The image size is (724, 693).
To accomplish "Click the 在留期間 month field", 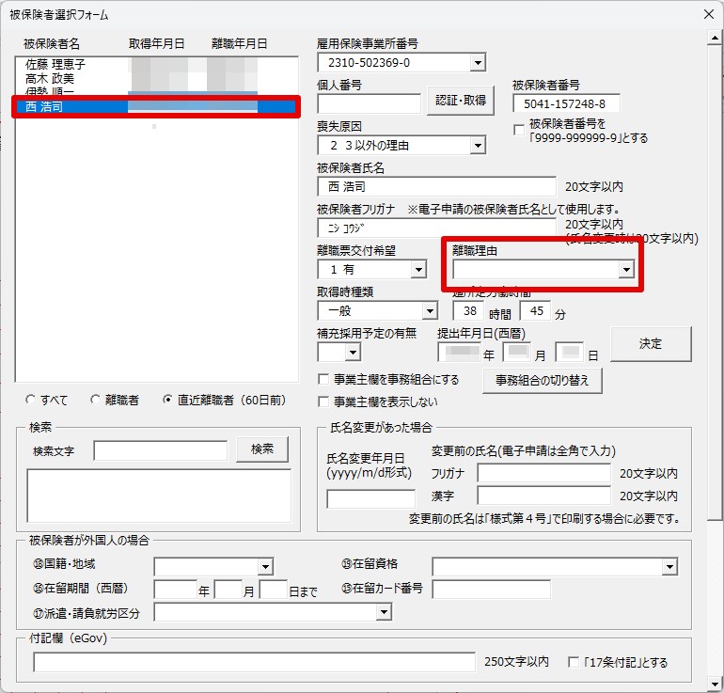I will click(x=228, y=590).
